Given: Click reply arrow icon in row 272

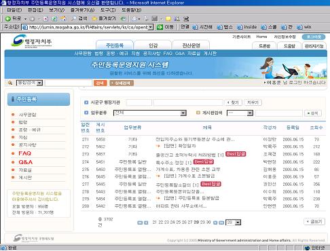Looking at the screenshot, I should 158,146.
